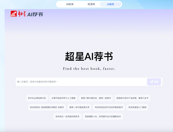Click 我想转行成为产品经理,推荐几本书 suggestion
This screenshot has width=173, height=132.
132,98
